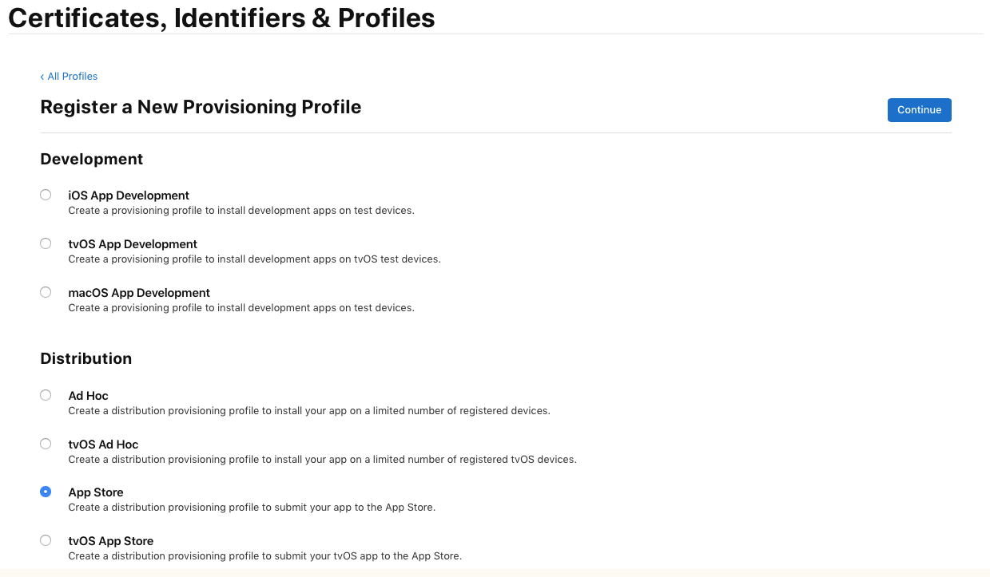
Task: Click the Development section heading
Action: pyautogui.click(x=92, y=159)
